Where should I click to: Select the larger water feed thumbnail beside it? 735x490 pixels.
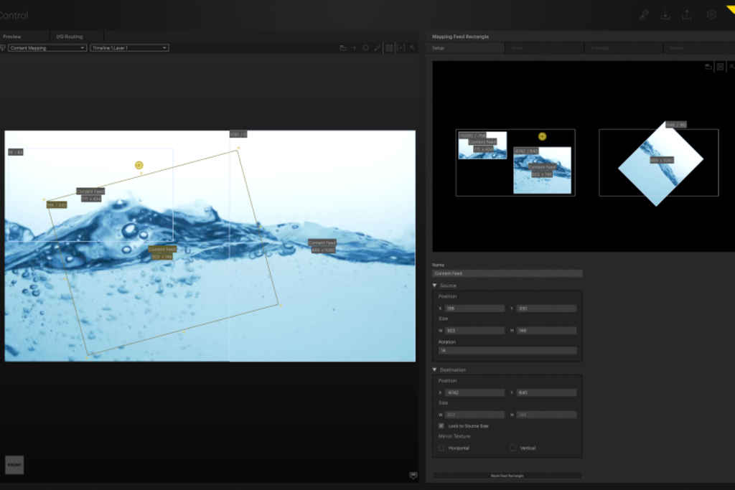543,170
